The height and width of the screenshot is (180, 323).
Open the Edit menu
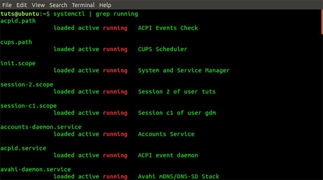22,5
